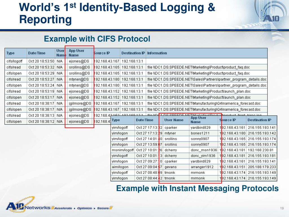The width and height of the screenshot is (289, 217).
Task: Click destination IP '205.188.179.233'
Action: click(x=262, y=167)
